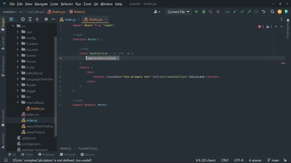Screen dimensions: 291x163
Task: Open Notifications bell on right edge
Action: click(x=288, y=20)
